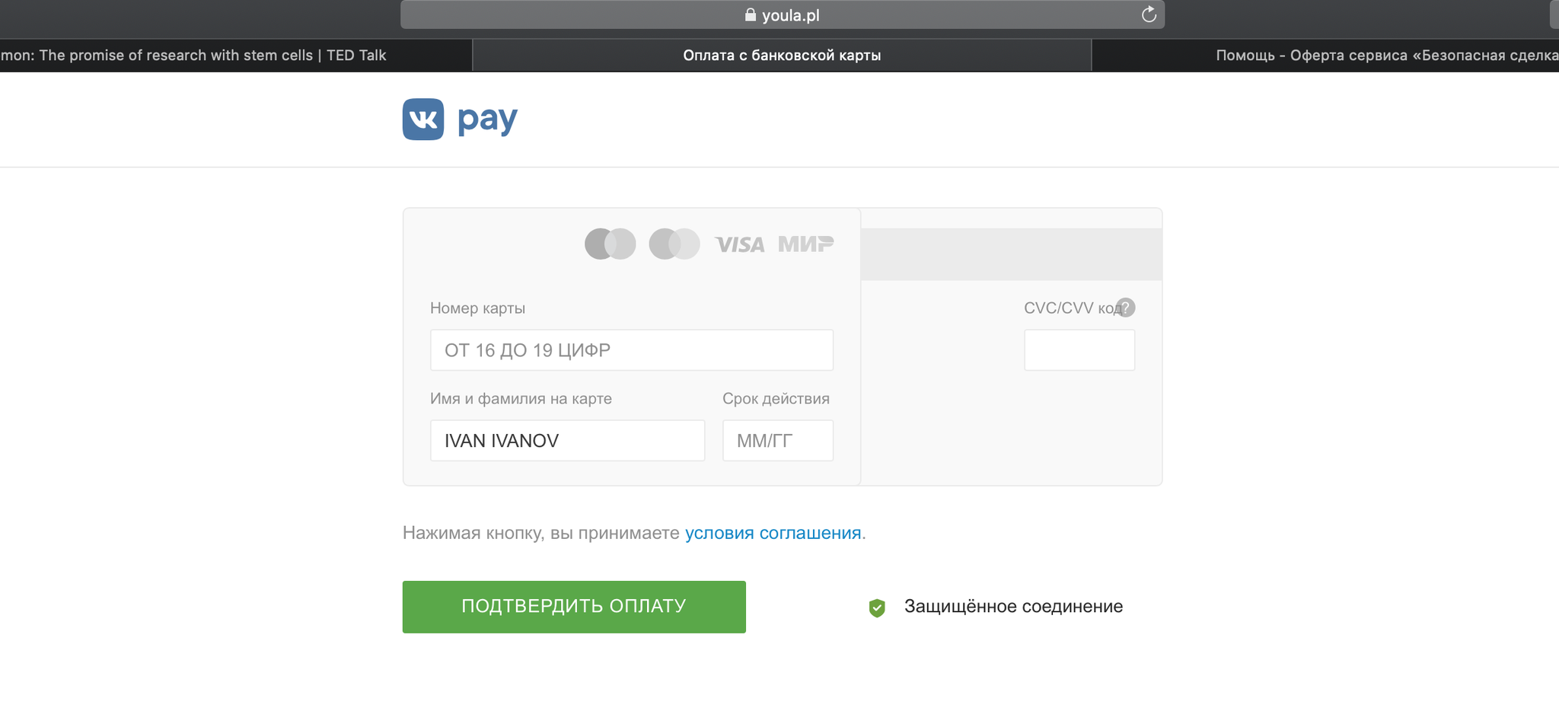Click the 'Срок действия' label
Viewport: 1559px width, 708px height.
776,399
